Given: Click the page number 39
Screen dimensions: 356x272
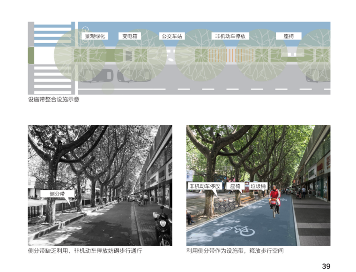Looking at the screenshot, I should click(x=326, y=266).
